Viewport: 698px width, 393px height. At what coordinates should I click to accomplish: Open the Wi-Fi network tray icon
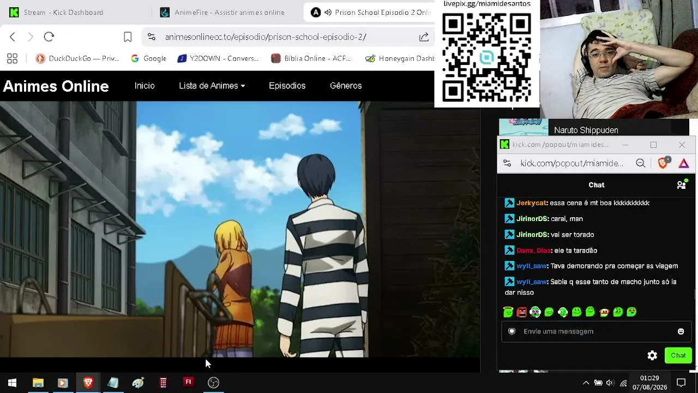coord(623,383)
